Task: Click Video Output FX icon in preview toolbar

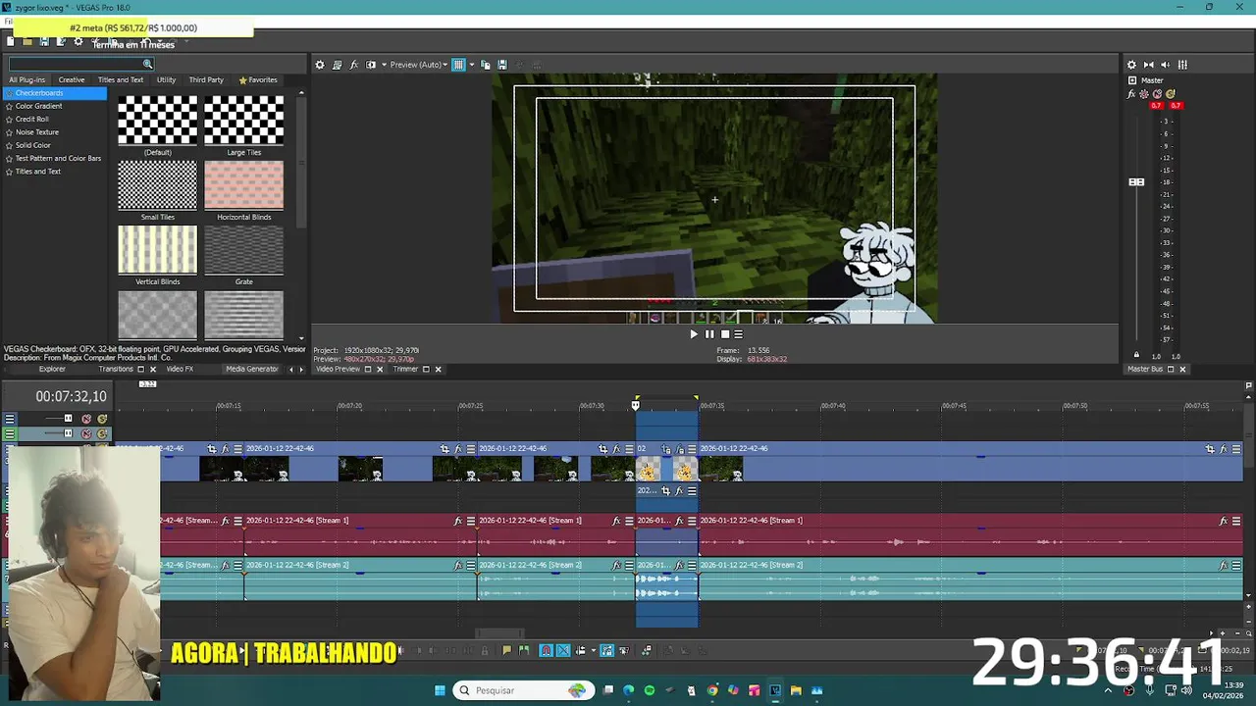Action: (x=354, y=65)
